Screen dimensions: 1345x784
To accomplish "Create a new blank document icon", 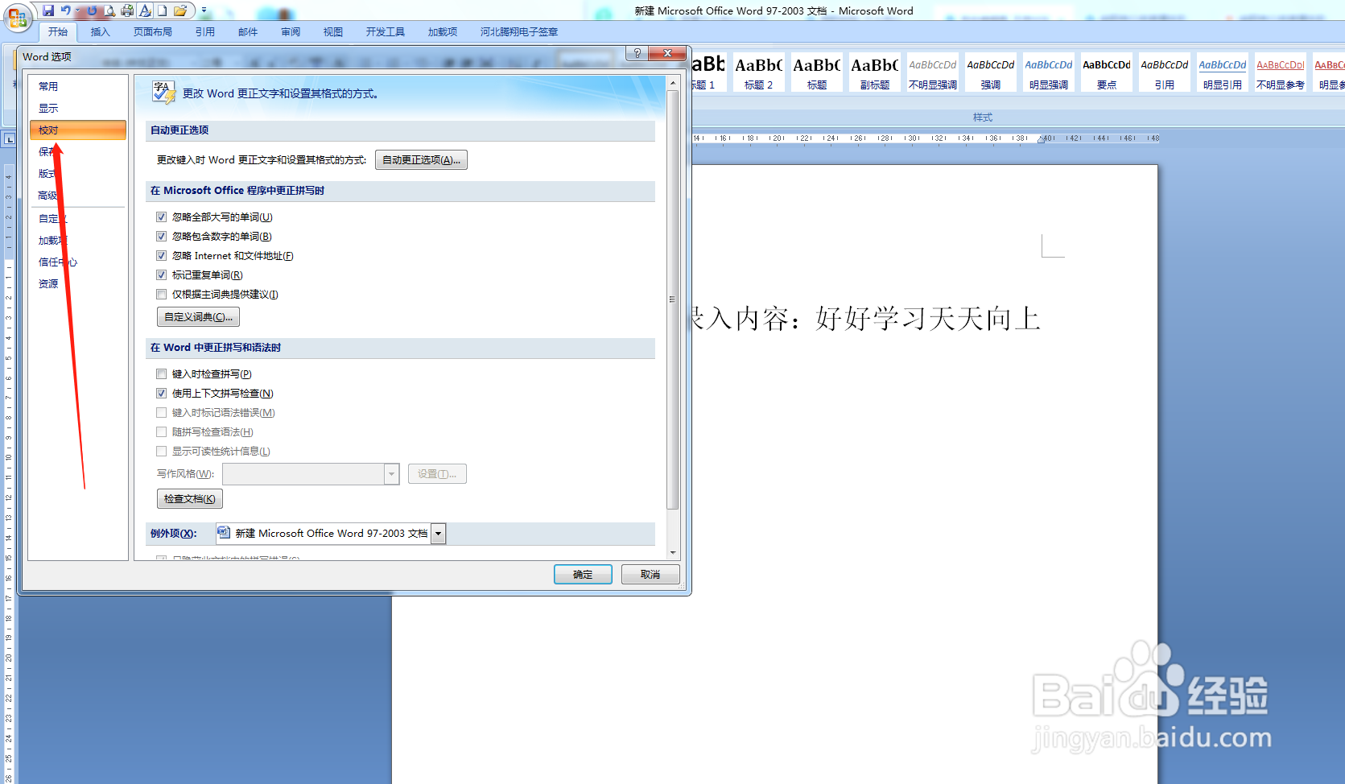I will (x=162, y=10).
